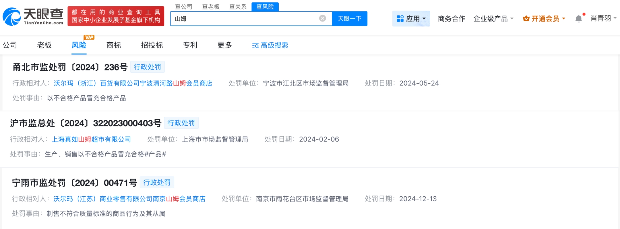Open case 甬北市监处罚〔2024〕236号
Image resolution: width=620 pixels, height=229 pixels.
tap(70, 67)
